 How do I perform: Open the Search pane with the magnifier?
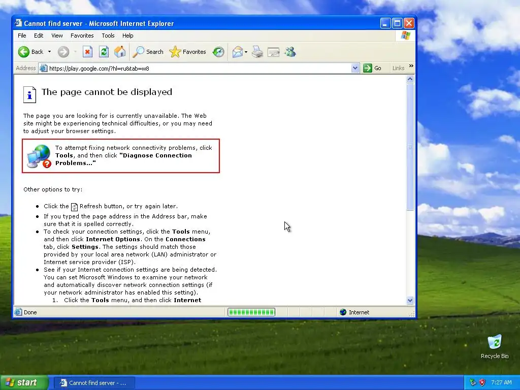[148, 52]
